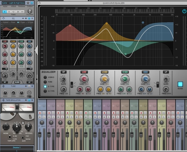Click the Dry/Wet knob
187x152 pixels.
point(30,11)
